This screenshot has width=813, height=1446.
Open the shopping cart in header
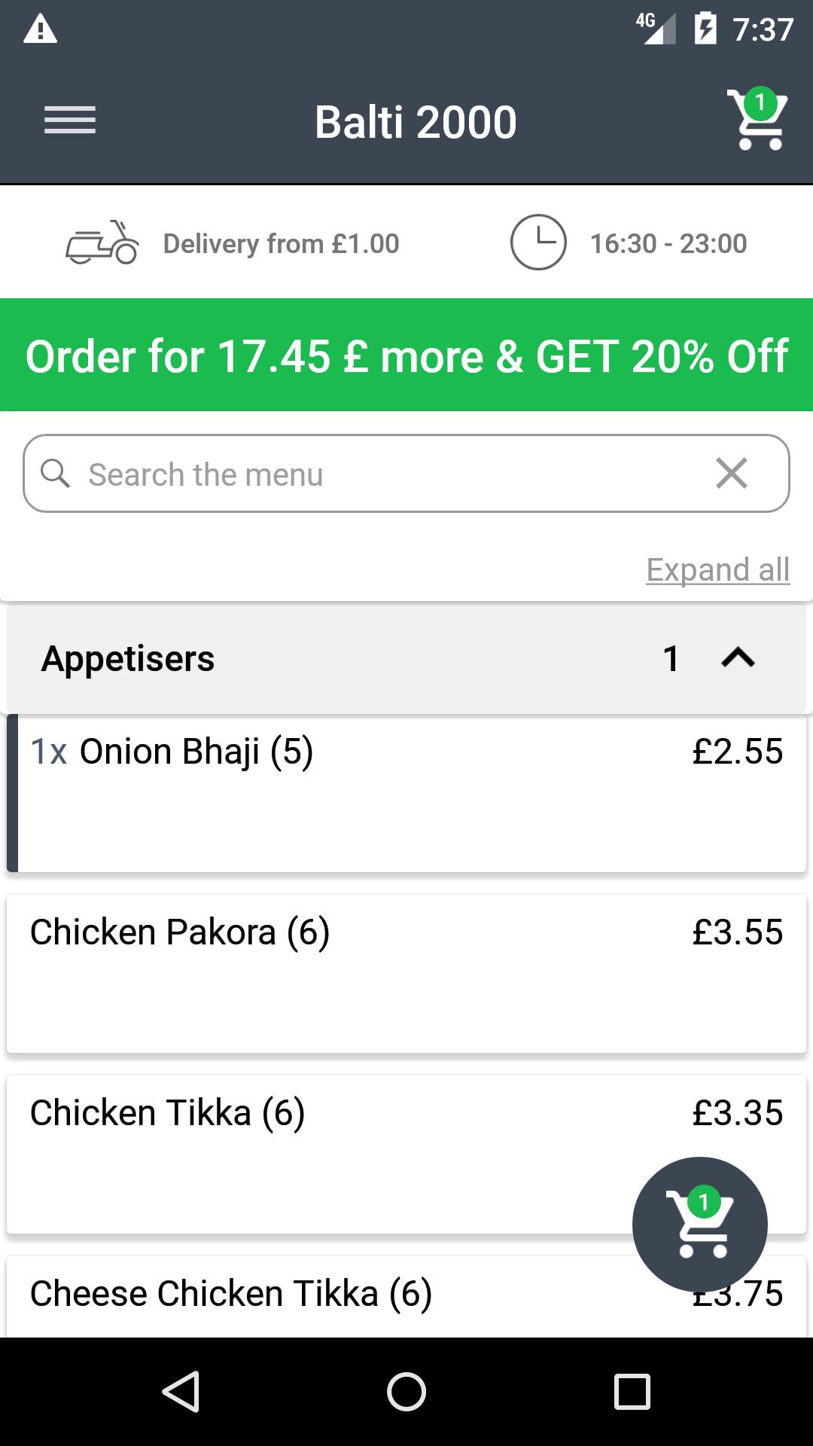757,120
